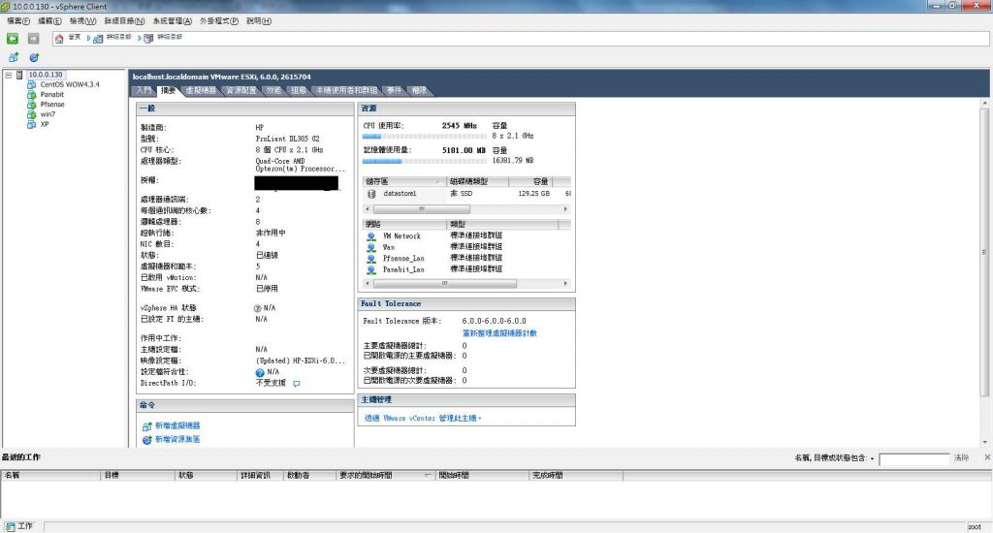Click the recent tasks filter text field
The width and height of the screenshot is (993, 533).
913,458
